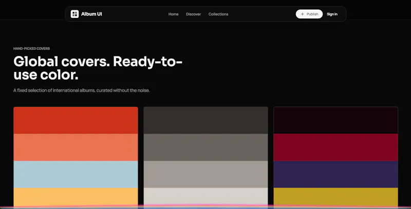
Task: Select the near-black maroon swatch in third palette
Action: 336,120
